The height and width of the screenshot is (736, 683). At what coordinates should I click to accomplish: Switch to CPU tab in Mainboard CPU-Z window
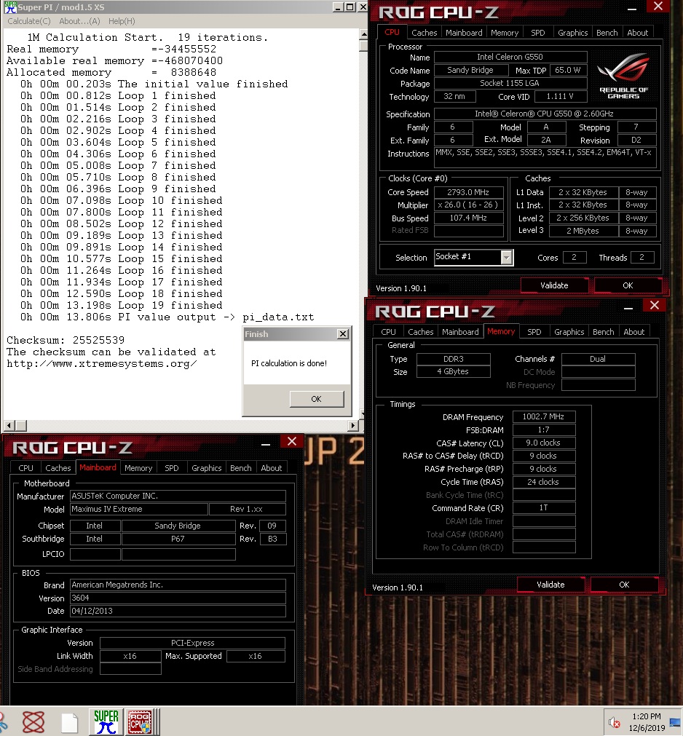tap(25, 468)
